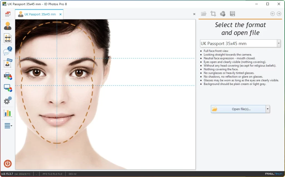The width and height of the screenshot is (285, 177).
Task: Close the preview panel with the gray X
Action: (194, 14)
